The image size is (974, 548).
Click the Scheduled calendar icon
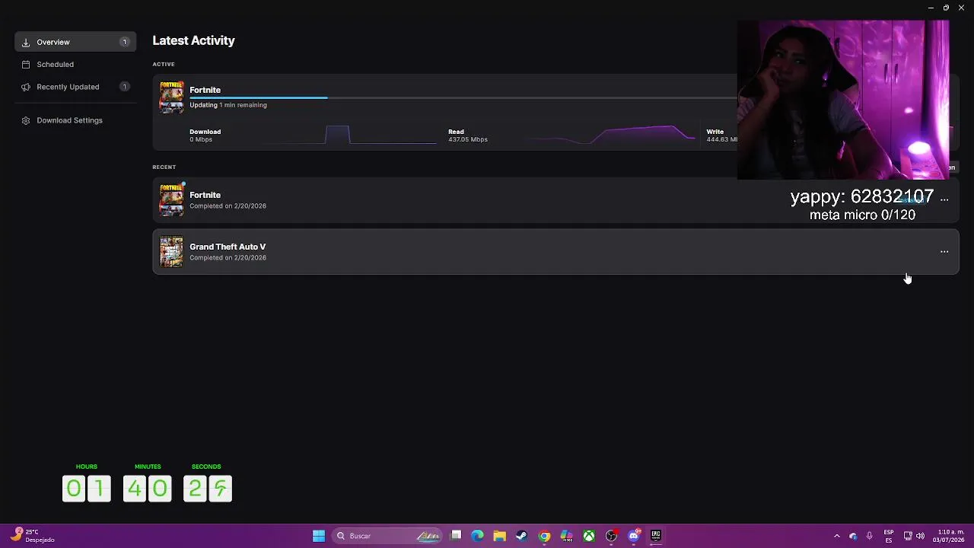26,65
